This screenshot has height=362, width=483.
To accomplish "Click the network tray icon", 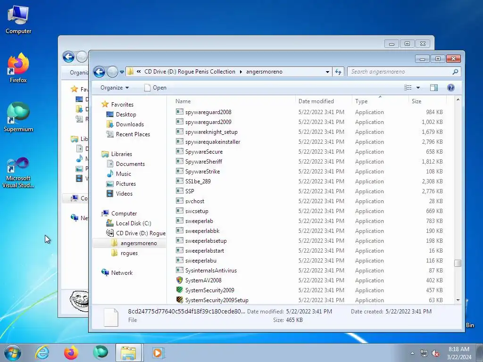I will coord(424,354).
